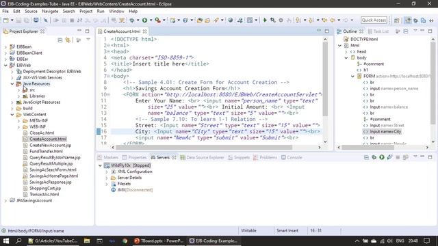Viewport: 438px width, 246px height.
Task: Switch to the Java EE perspective icon
Action: coord(408,20)
